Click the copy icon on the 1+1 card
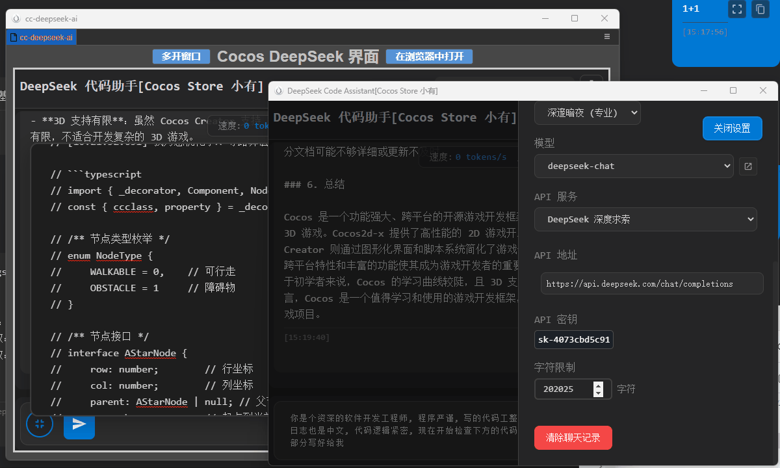 click(759, 9)
